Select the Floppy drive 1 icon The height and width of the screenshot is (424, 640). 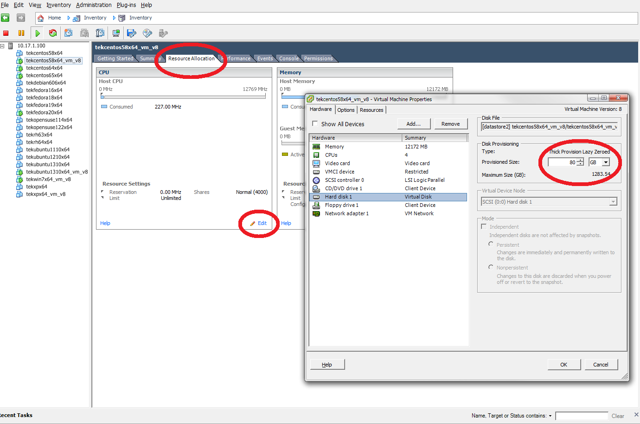click(316, 205)
